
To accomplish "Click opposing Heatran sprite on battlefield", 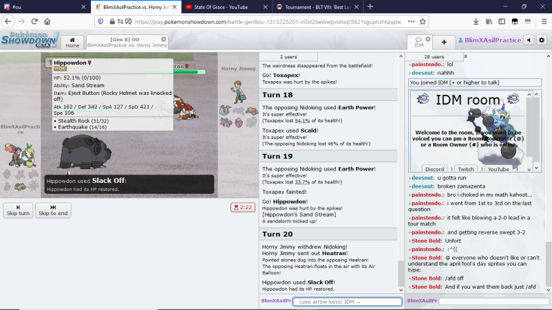I will pyautogui.click(x=182, y=107).
